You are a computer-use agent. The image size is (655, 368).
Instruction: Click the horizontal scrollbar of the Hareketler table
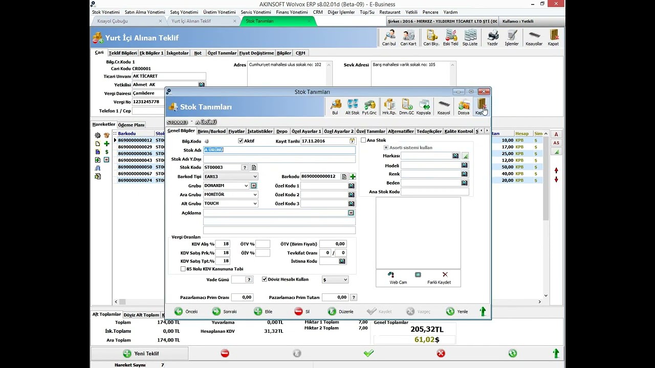tap(327, 302)
